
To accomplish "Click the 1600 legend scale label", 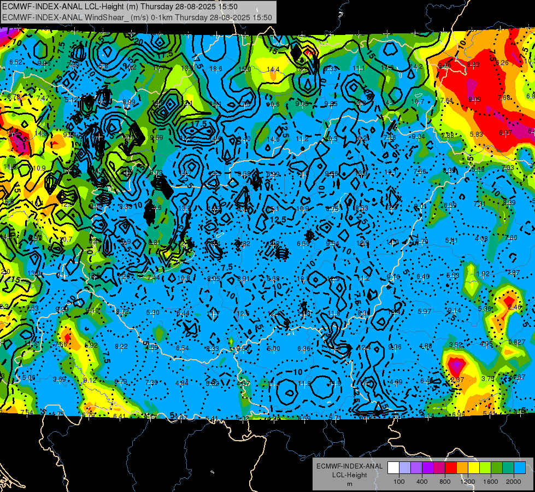I will point(491,482).
